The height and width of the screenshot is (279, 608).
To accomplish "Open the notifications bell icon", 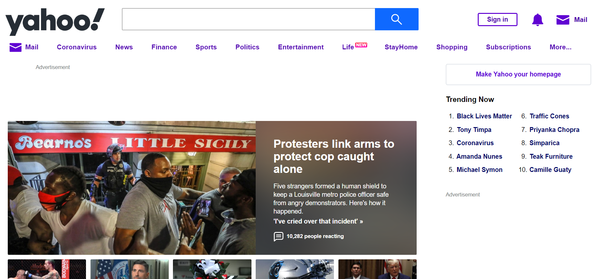I will coord(538,20).
